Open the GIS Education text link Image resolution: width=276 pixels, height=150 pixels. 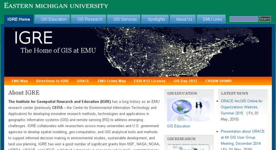178,126
